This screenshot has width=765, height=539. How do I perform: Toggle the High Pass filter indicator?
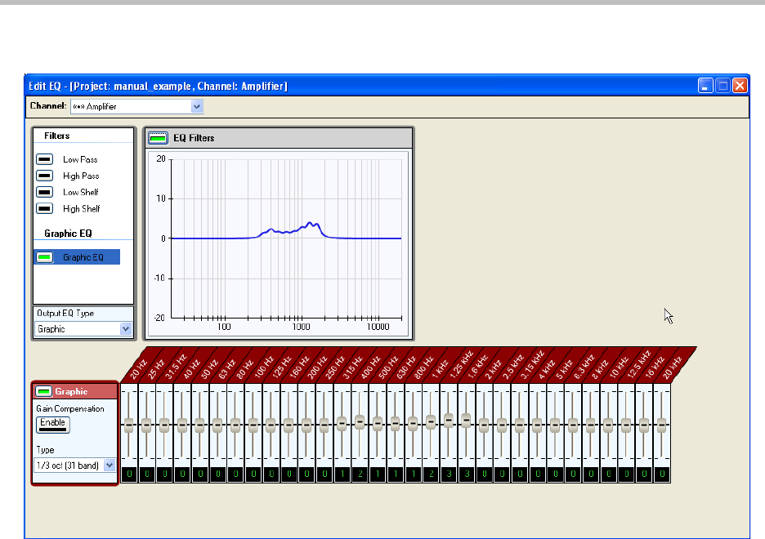coord(45,176)
